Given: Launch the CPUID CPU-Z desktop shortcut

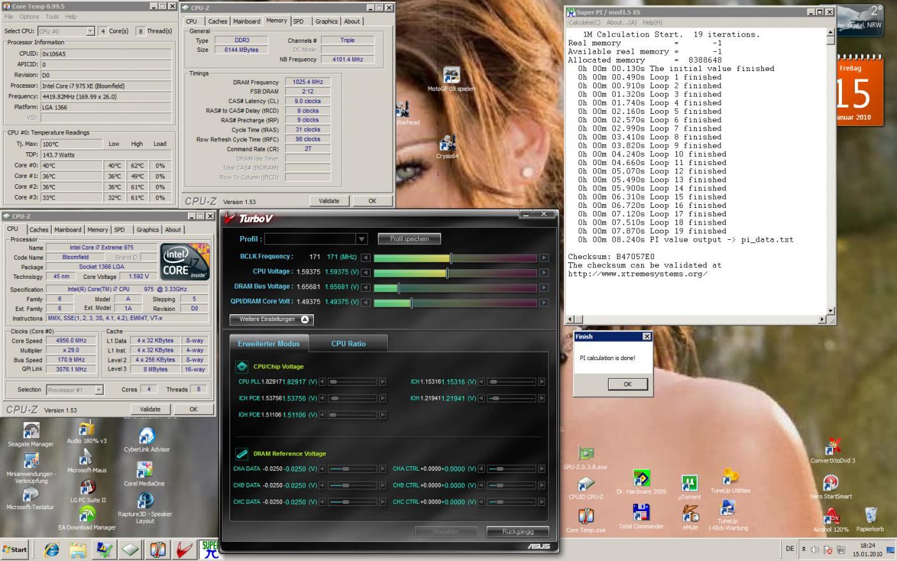Looking at the screenshot, I should (586, 488).
